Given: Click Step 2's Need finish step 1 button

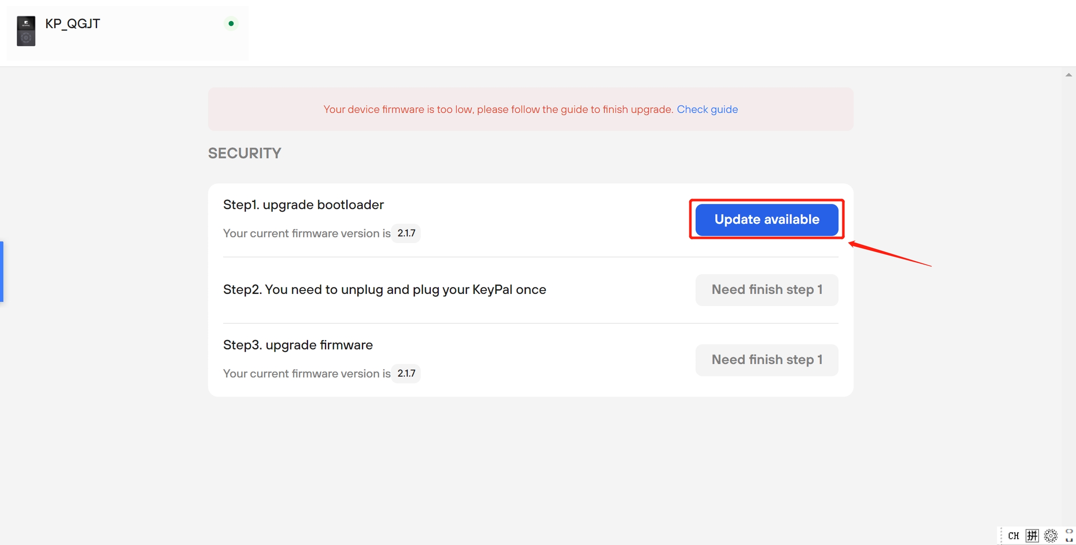Looking at the screenshot, I should coord(766,290).
